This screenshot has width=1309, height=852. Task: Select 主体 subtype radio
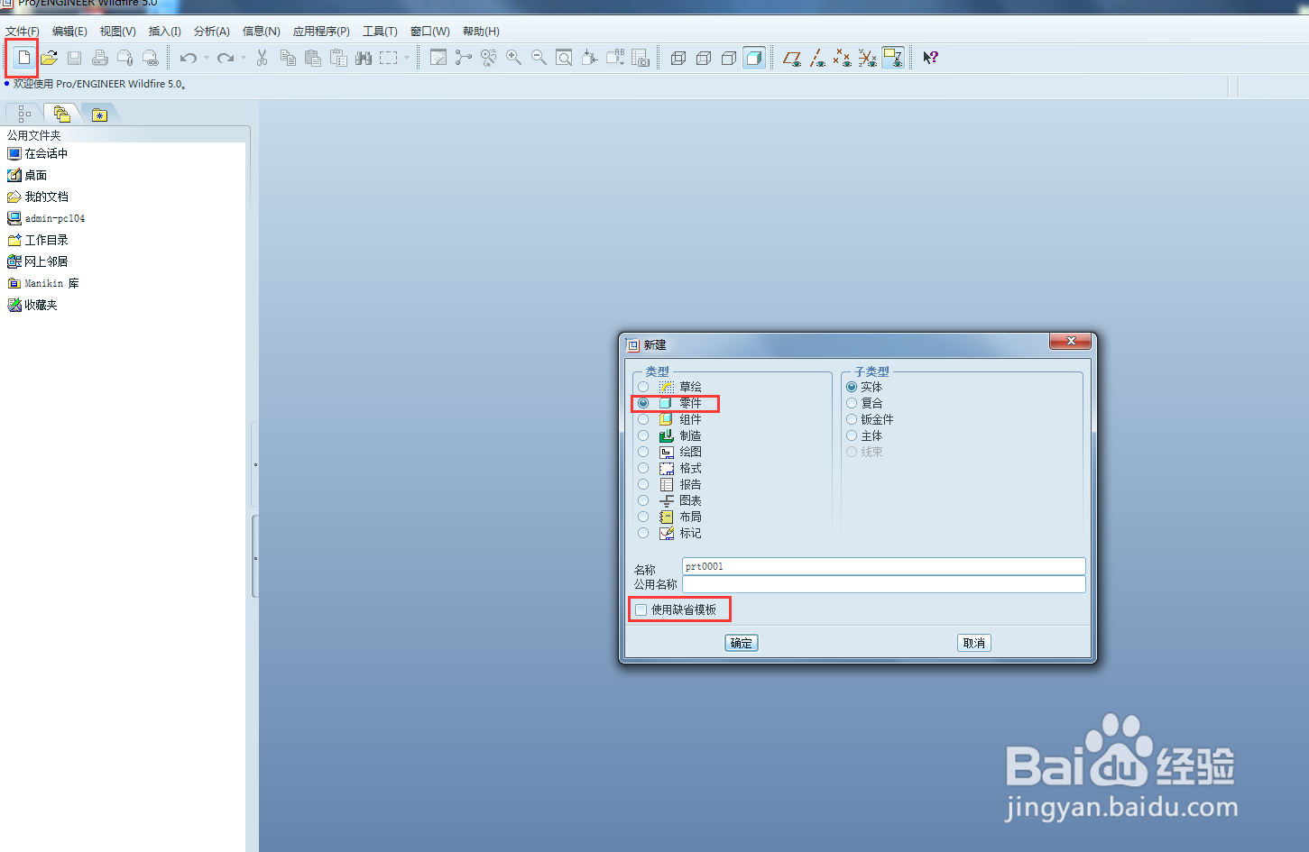(x=852, y=435)
